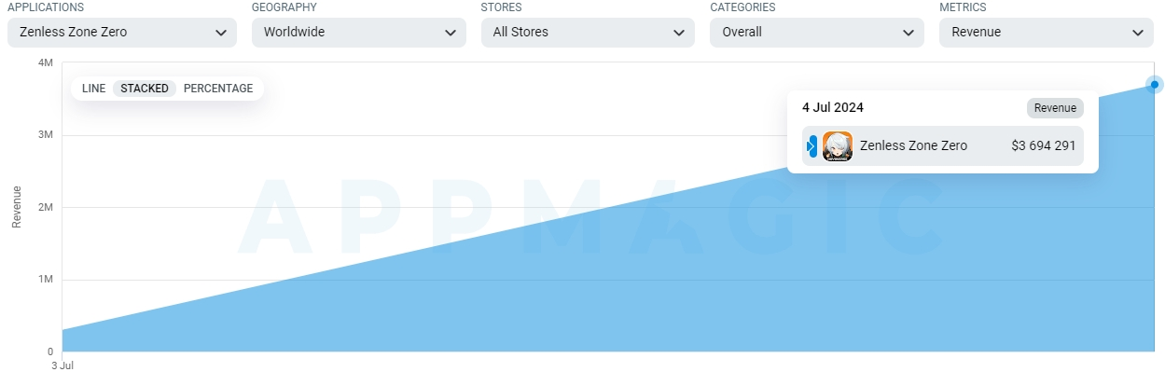The height and width of the screenshot is (372, 1165).
Task: Click the chevron arrow in the Applications dropdown
Action: (221, 33)
